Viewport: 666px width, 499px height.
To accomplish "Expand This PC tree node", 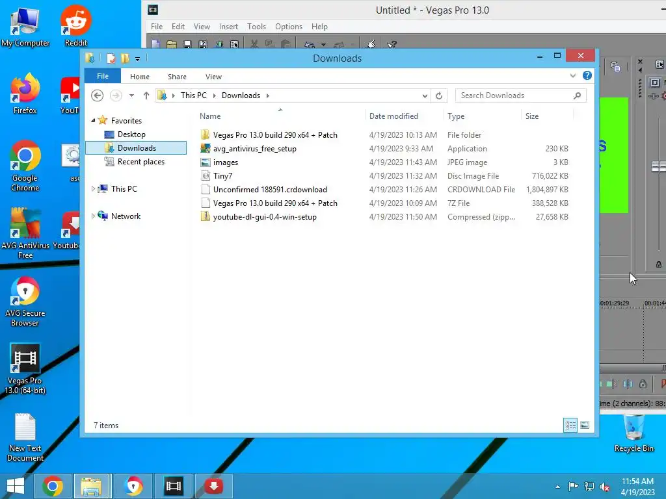I will (x=93, y=189).
